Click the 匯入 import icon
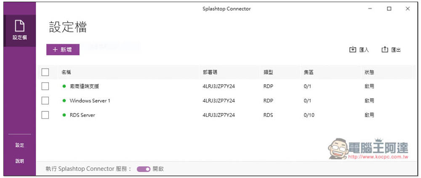The height and width of the screenshot is (178, 421). click(353, 50)
